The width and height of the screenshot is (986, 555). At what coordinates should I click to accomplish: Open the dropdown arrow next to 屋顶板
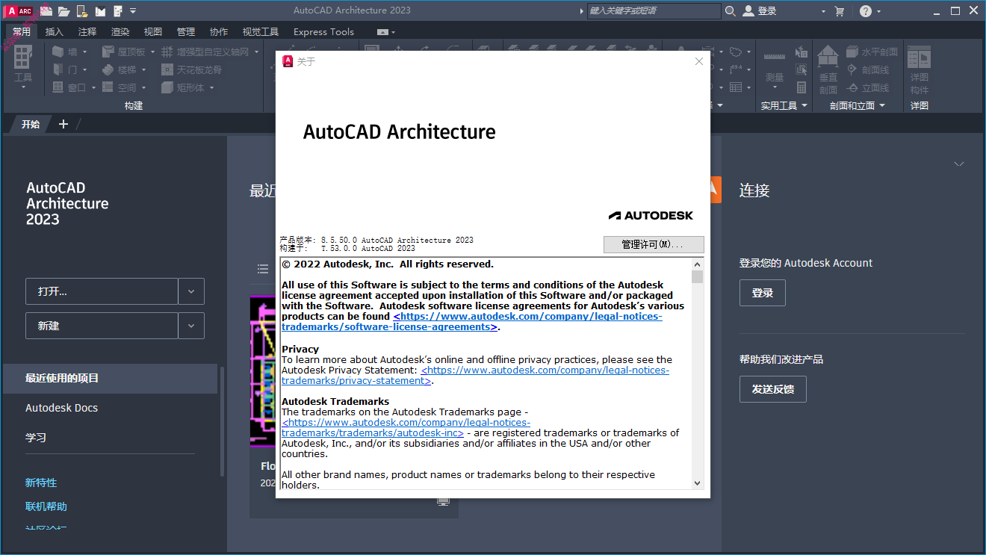(x=152, y=52)
